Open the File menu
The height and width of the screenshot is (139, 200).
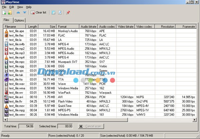coord(4,7)
